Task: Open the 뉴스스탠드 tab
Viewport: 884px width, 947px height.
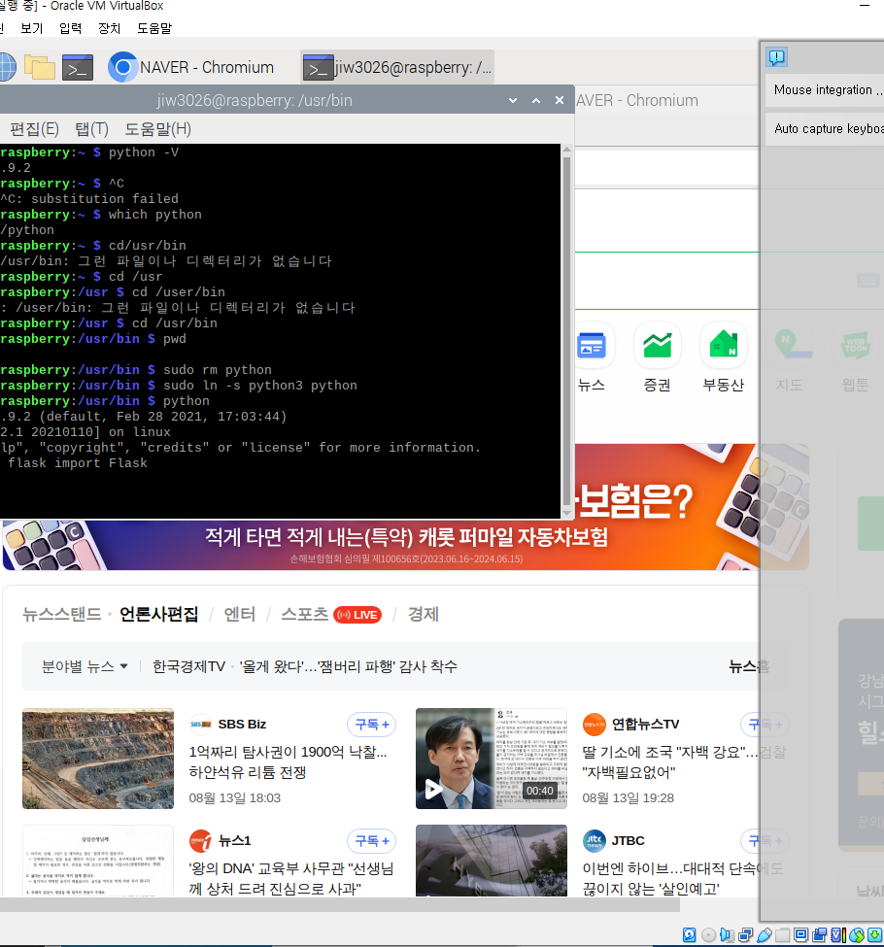Action: coord(61,614)
